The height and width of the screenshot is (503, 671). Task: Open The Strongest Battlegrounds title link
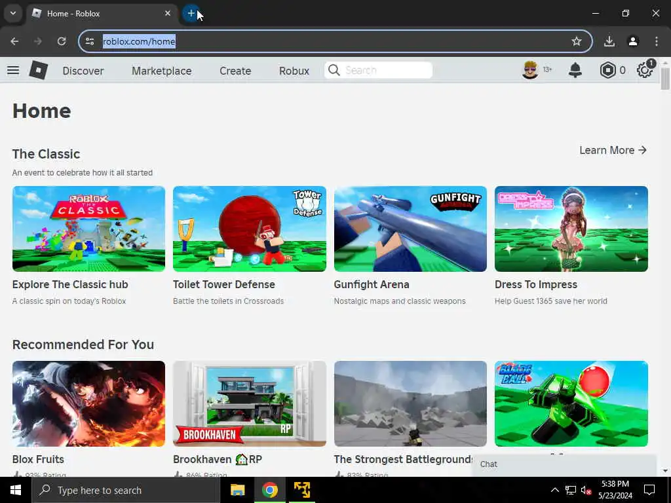(403, 459)
